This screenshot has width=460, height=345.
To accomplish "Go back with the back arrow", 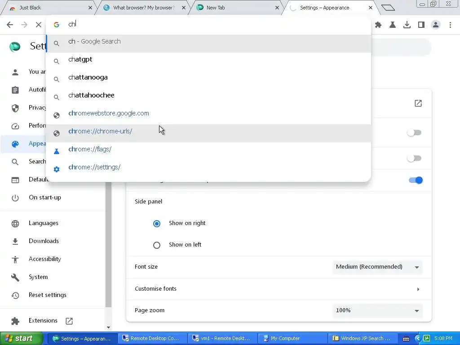I will tap(10, 25).
